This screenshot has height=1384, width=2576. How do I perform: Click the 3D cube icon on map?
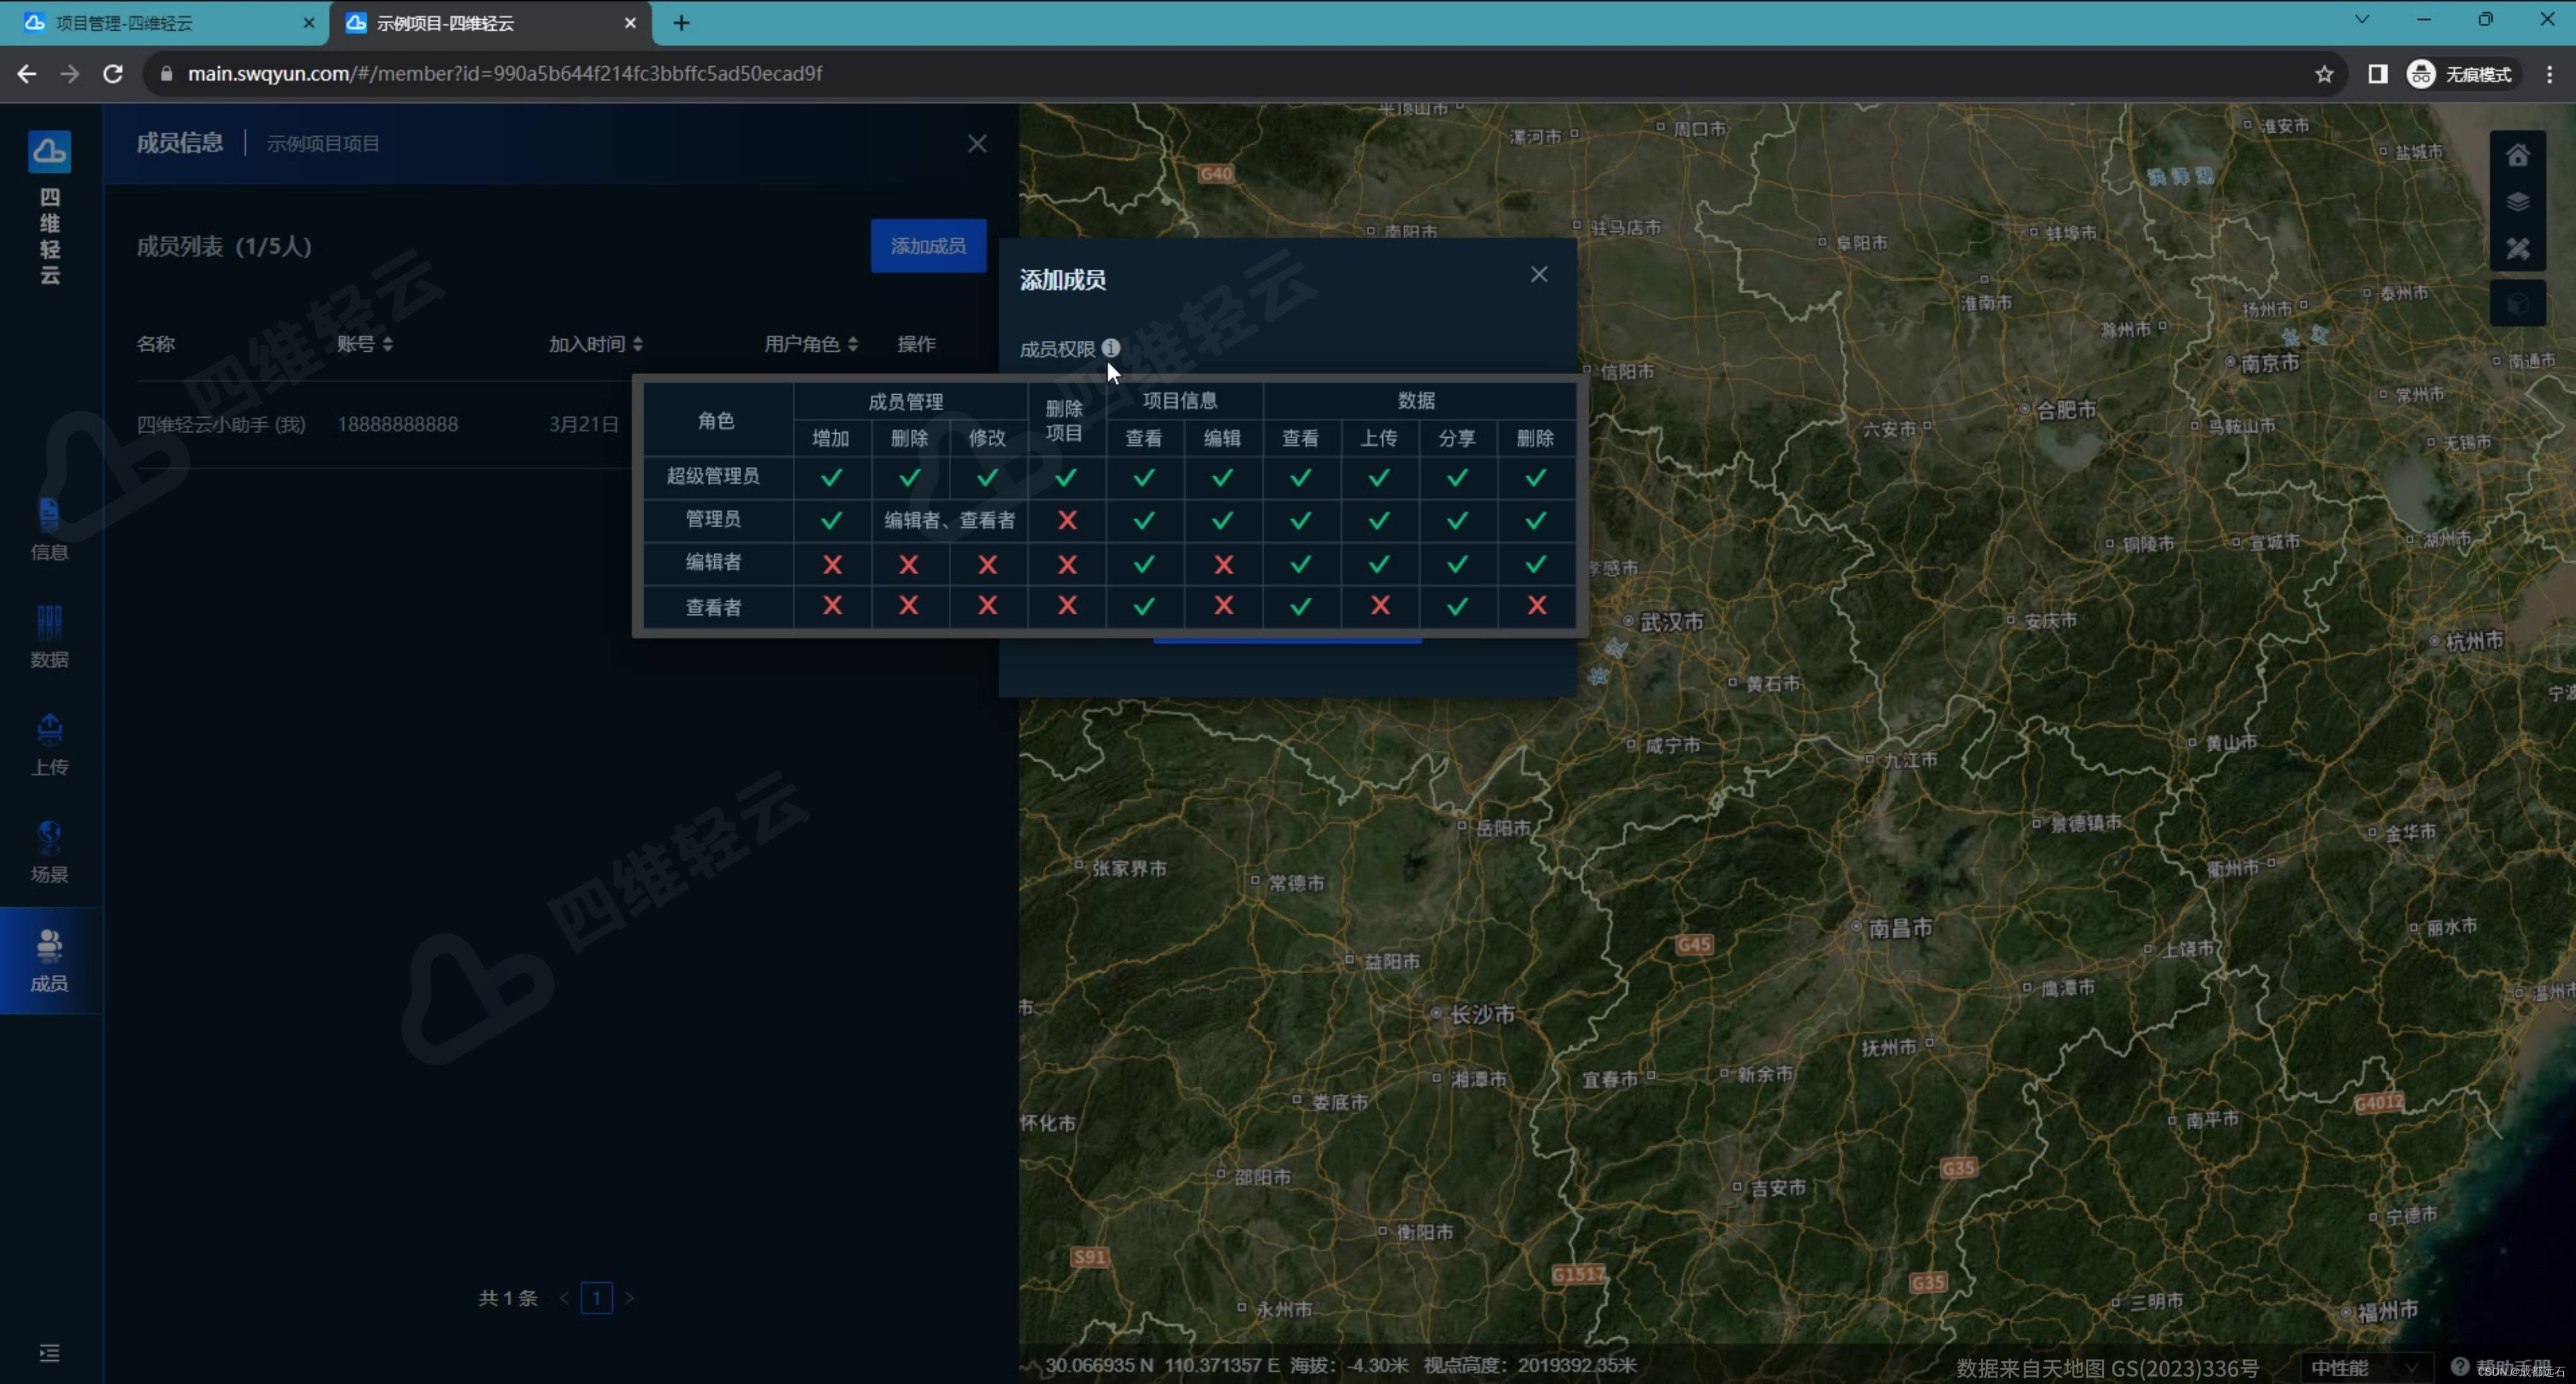[x=2517, y=304]
